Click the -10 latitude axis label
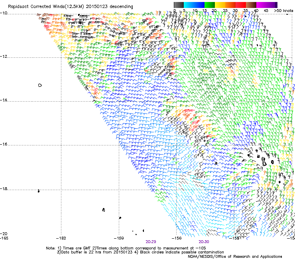Image resolution: width=295 pixels, height=259 pixels. (4, 13)
